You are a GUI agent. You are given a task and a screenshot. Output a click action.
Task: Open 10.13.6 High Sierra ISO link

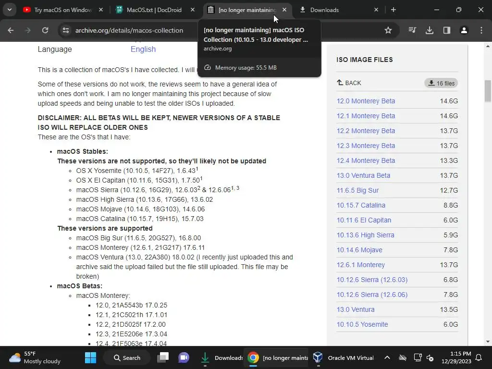pos(365,235)
